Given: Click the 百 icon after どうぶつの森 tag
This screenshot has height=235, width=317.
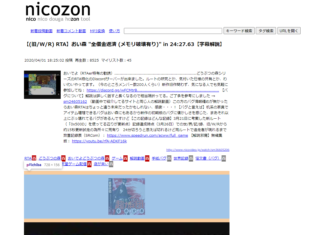Looking at the screenshot, I should (x=64, y=158).
